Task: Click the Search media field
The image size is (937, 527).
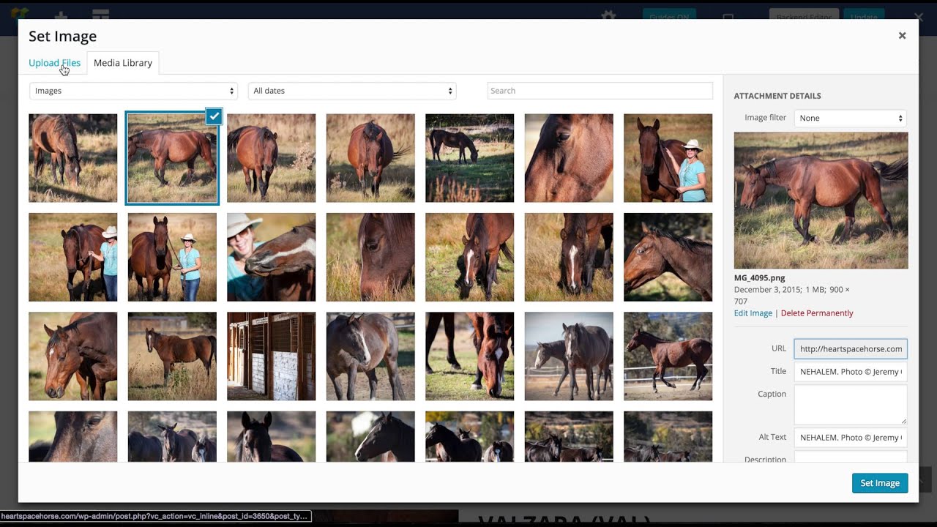Action: tap(600, 91)
